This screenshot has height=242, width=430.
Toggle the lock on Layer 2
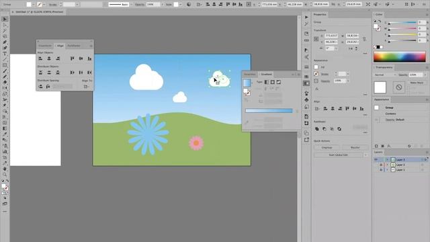(x=381, y=165)
